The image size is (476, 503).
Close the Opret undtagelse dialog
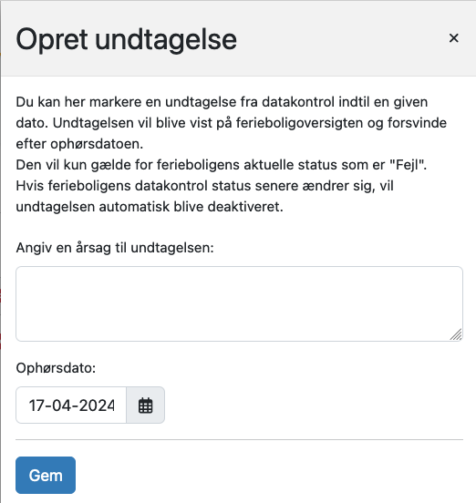click(x=453, y=38)
